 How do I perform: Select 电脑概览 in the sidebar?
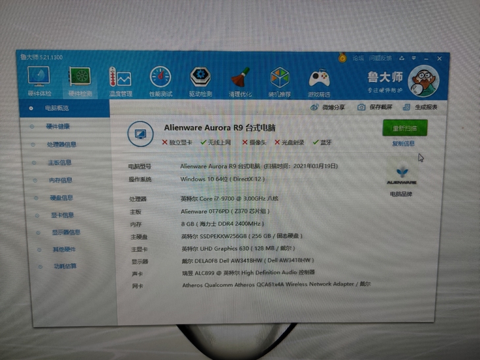tap(65, 108)
